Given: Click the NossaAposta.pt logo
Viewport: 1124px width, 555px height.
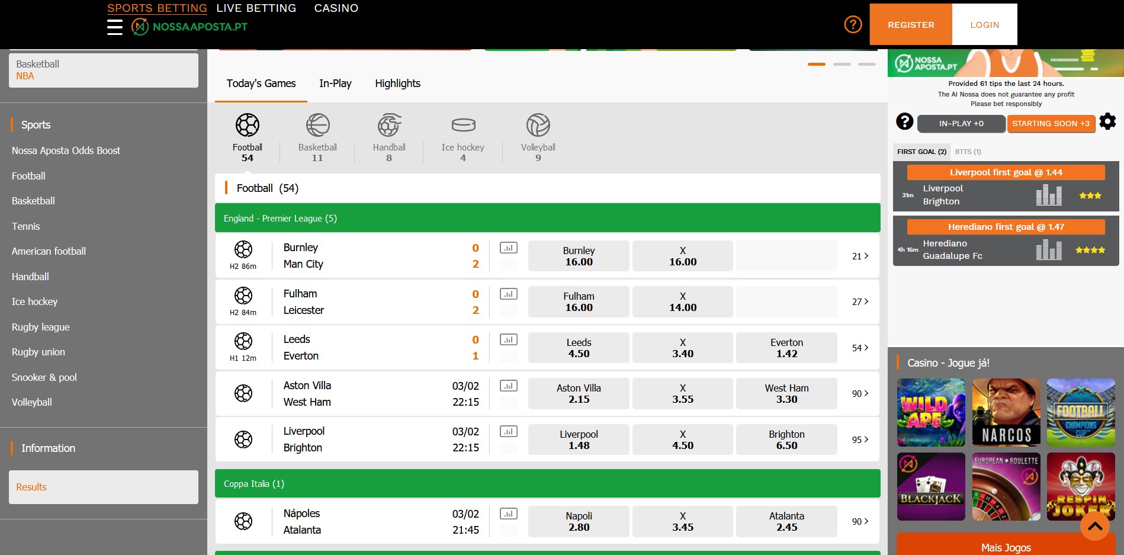Looking at the screenshot, I should 190,27.
